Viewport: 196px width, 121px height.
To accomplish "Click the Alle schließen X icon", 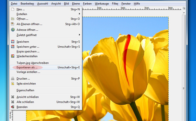I will click(13, 102).
